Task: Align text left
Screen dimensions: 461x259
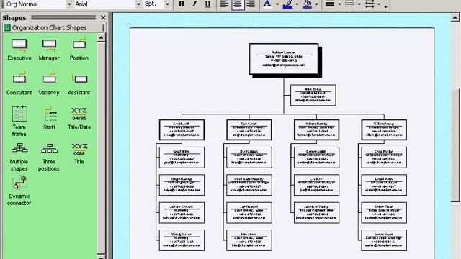Action: pos(224,4)
